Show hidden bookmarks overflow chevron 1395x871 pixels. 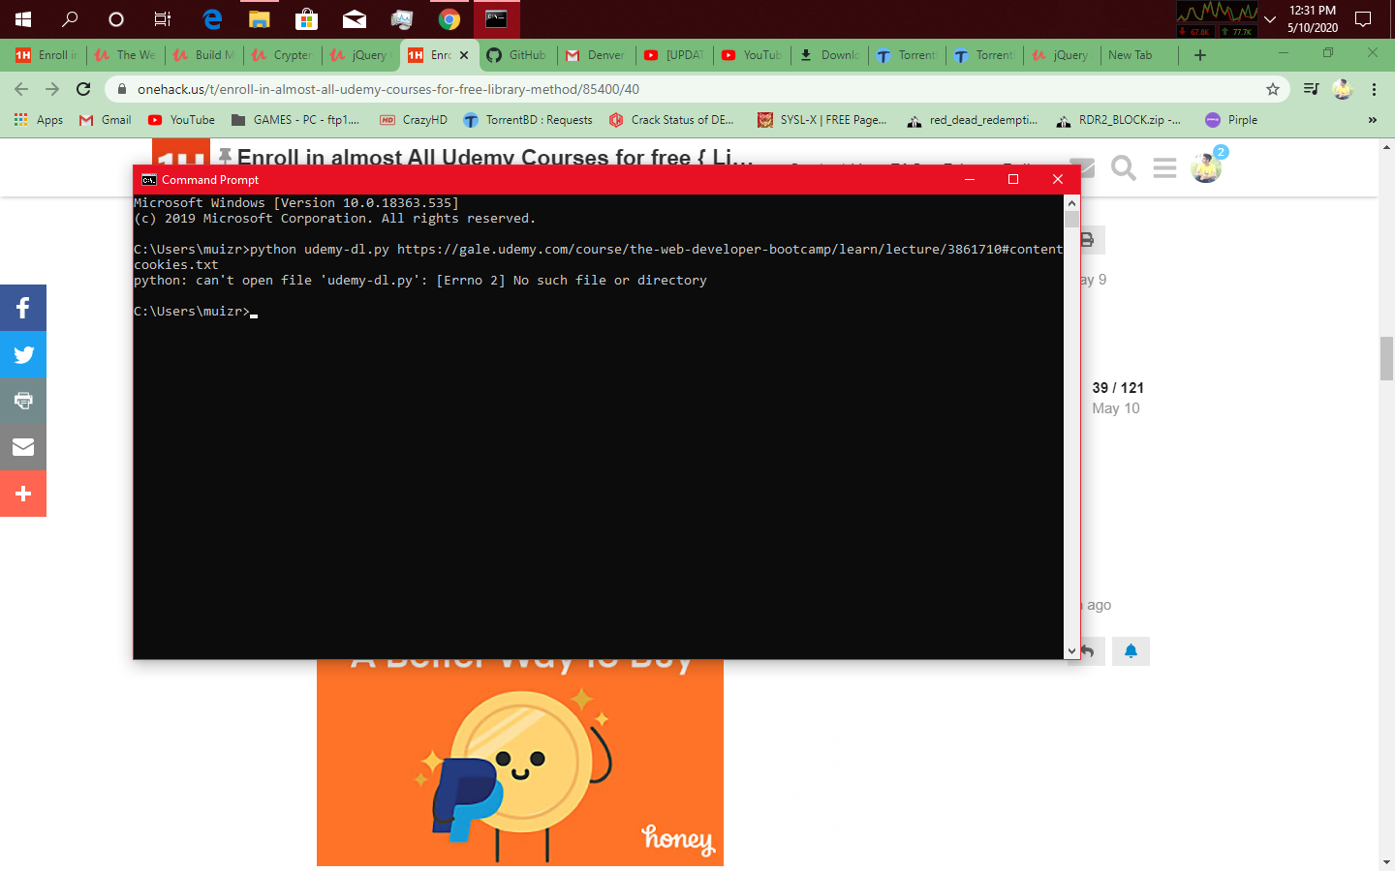[x=1372, y=120]
